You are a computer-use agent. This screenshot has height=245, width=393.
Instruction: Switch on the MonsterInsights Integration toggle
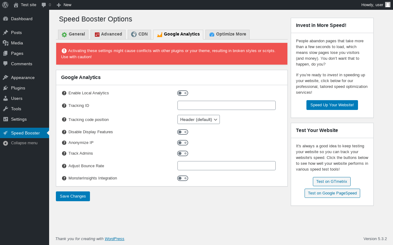pyautogui.click(x=183, y=178)
